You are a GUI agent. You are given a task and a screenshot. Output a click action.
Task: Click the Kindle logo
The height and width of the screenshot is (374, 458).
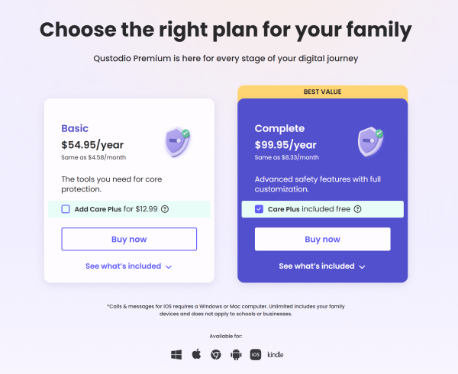coord(276,355)
